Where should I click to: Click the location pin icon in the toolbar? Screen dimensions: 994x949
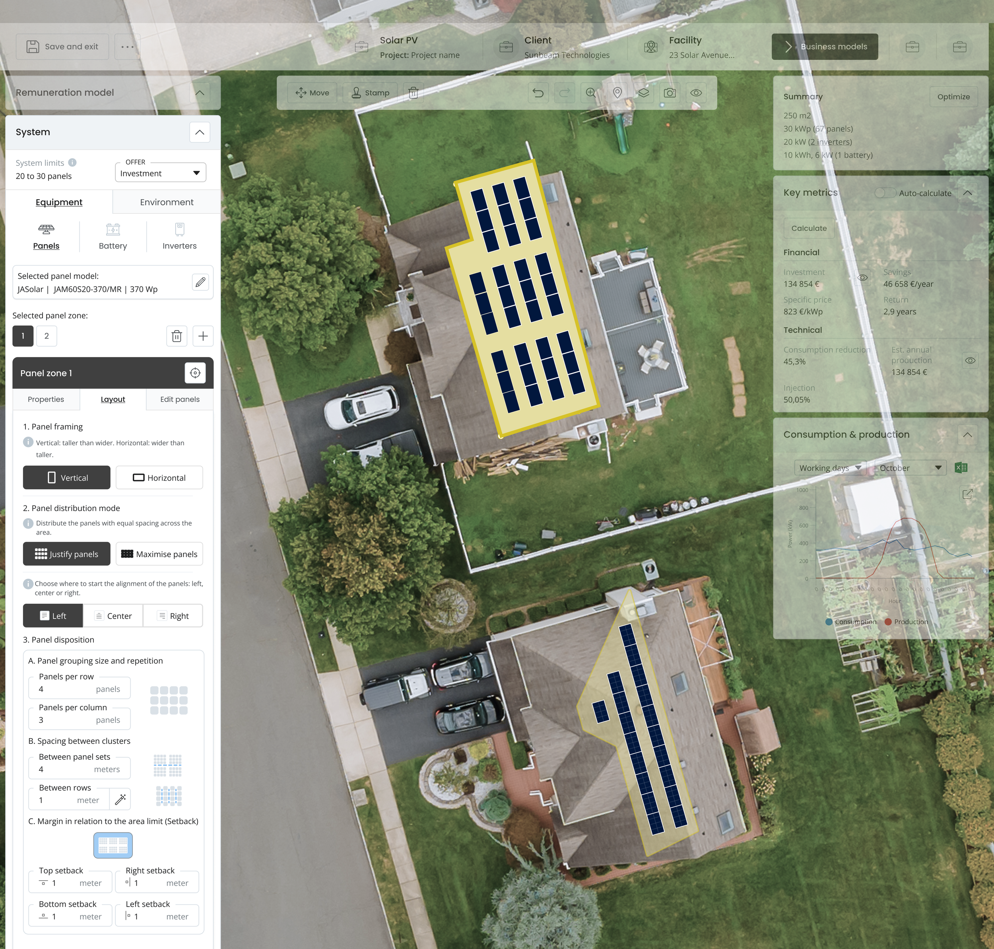pos(617,93)
